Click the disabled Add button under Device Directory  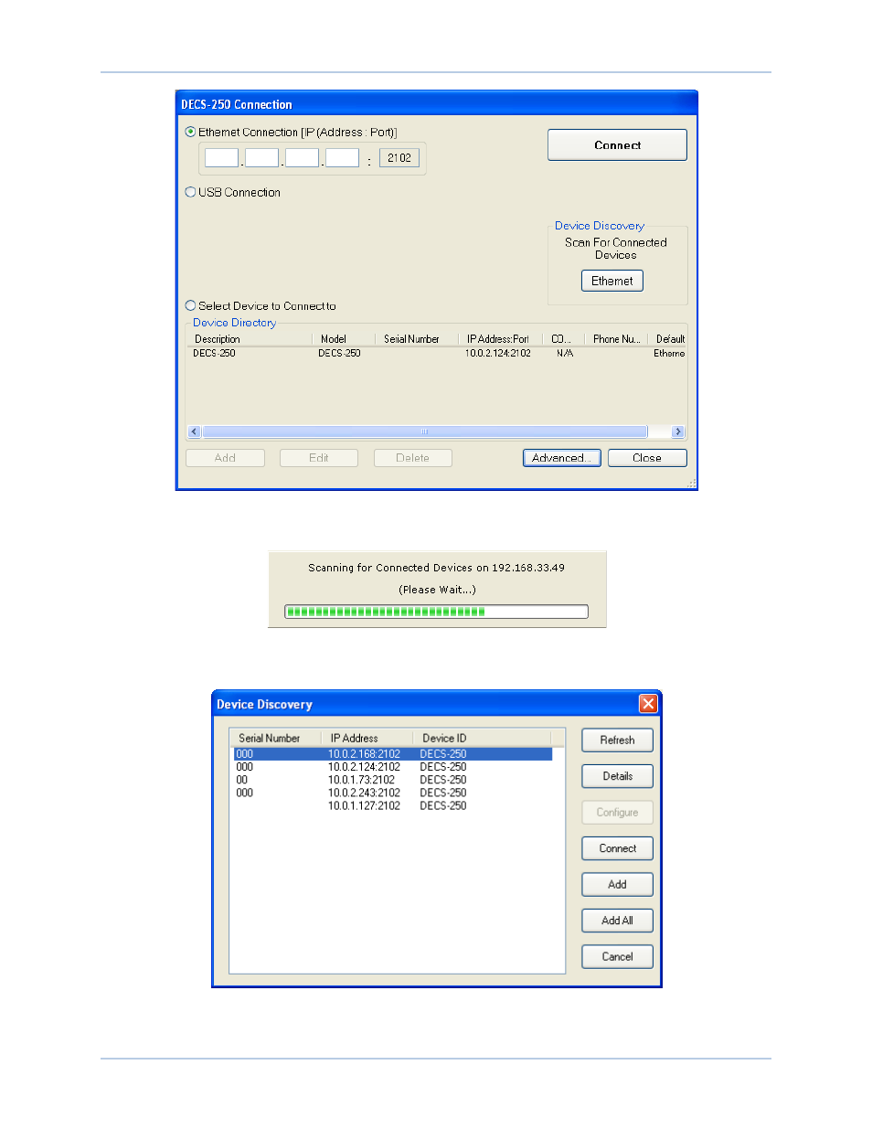pyautogui.click(x=225, y=458)
